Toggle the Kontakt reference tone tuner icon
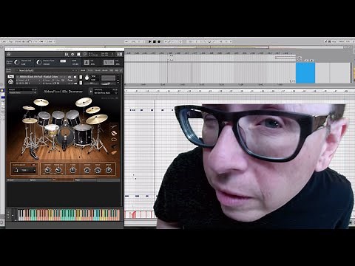The height and width of the screenshot is (266, 355). coord(109,62)
